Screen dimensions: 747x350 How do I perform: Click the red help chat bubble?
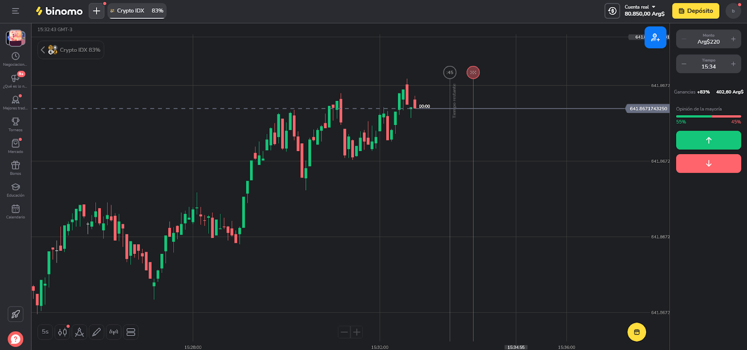(x=15, y=339)
